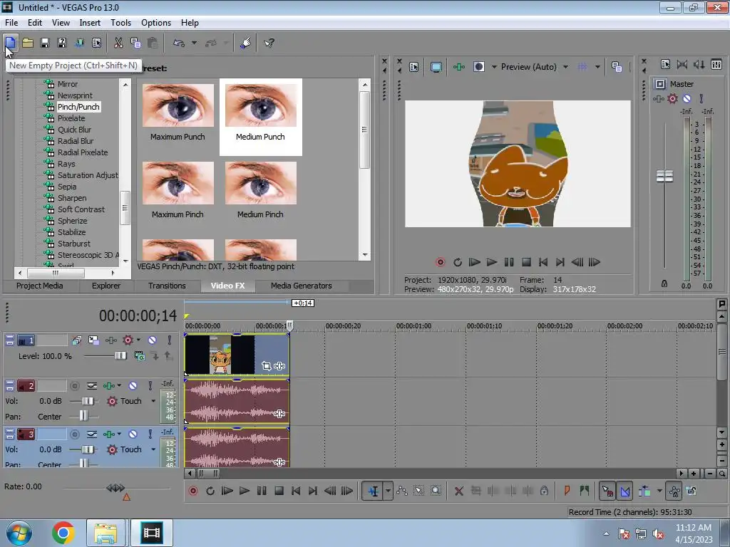Click Stop in the video preview window
The image size is (730, 547).
point(526,262)
